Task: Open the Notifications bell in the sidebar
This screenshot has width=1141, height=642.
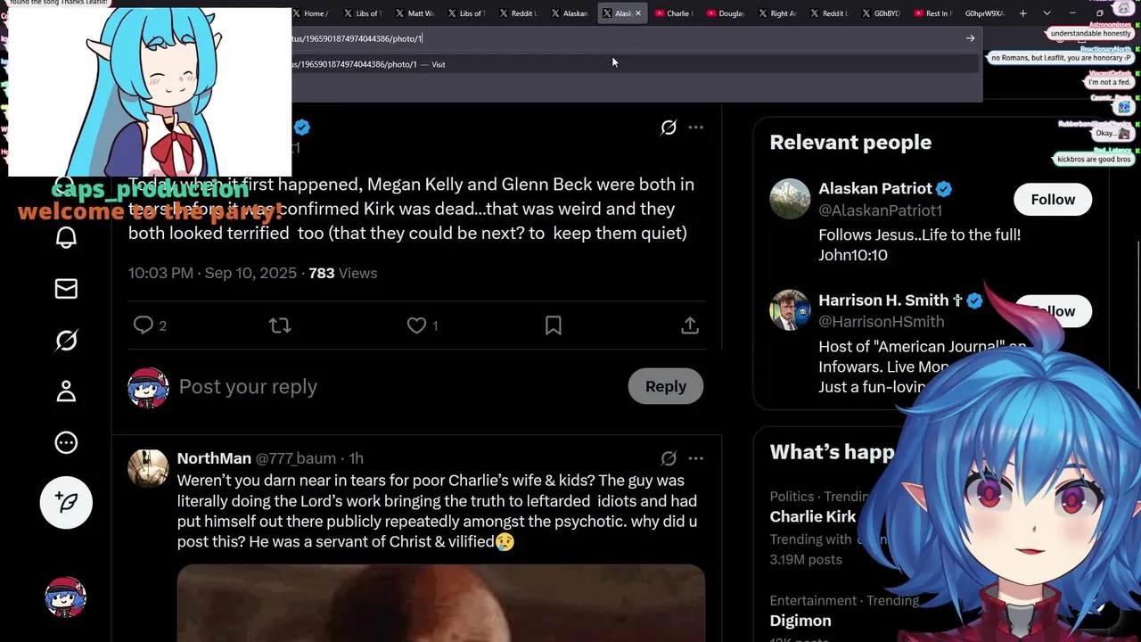Action: [66, 237]
